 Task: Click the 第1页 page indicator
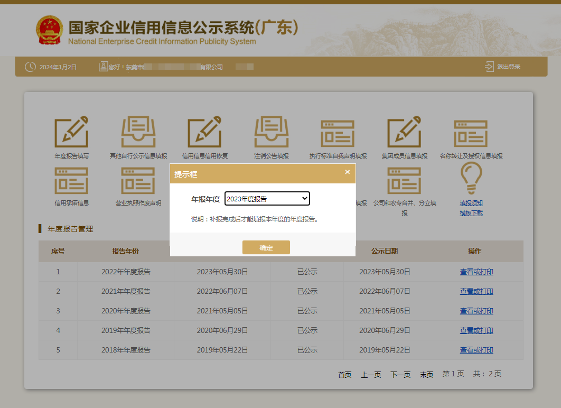pyautogui.click(x=453, y=374)
